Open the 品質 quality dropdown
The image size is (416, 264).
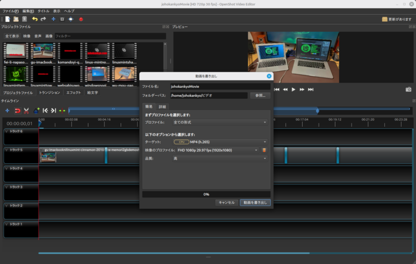pos(220,159)
